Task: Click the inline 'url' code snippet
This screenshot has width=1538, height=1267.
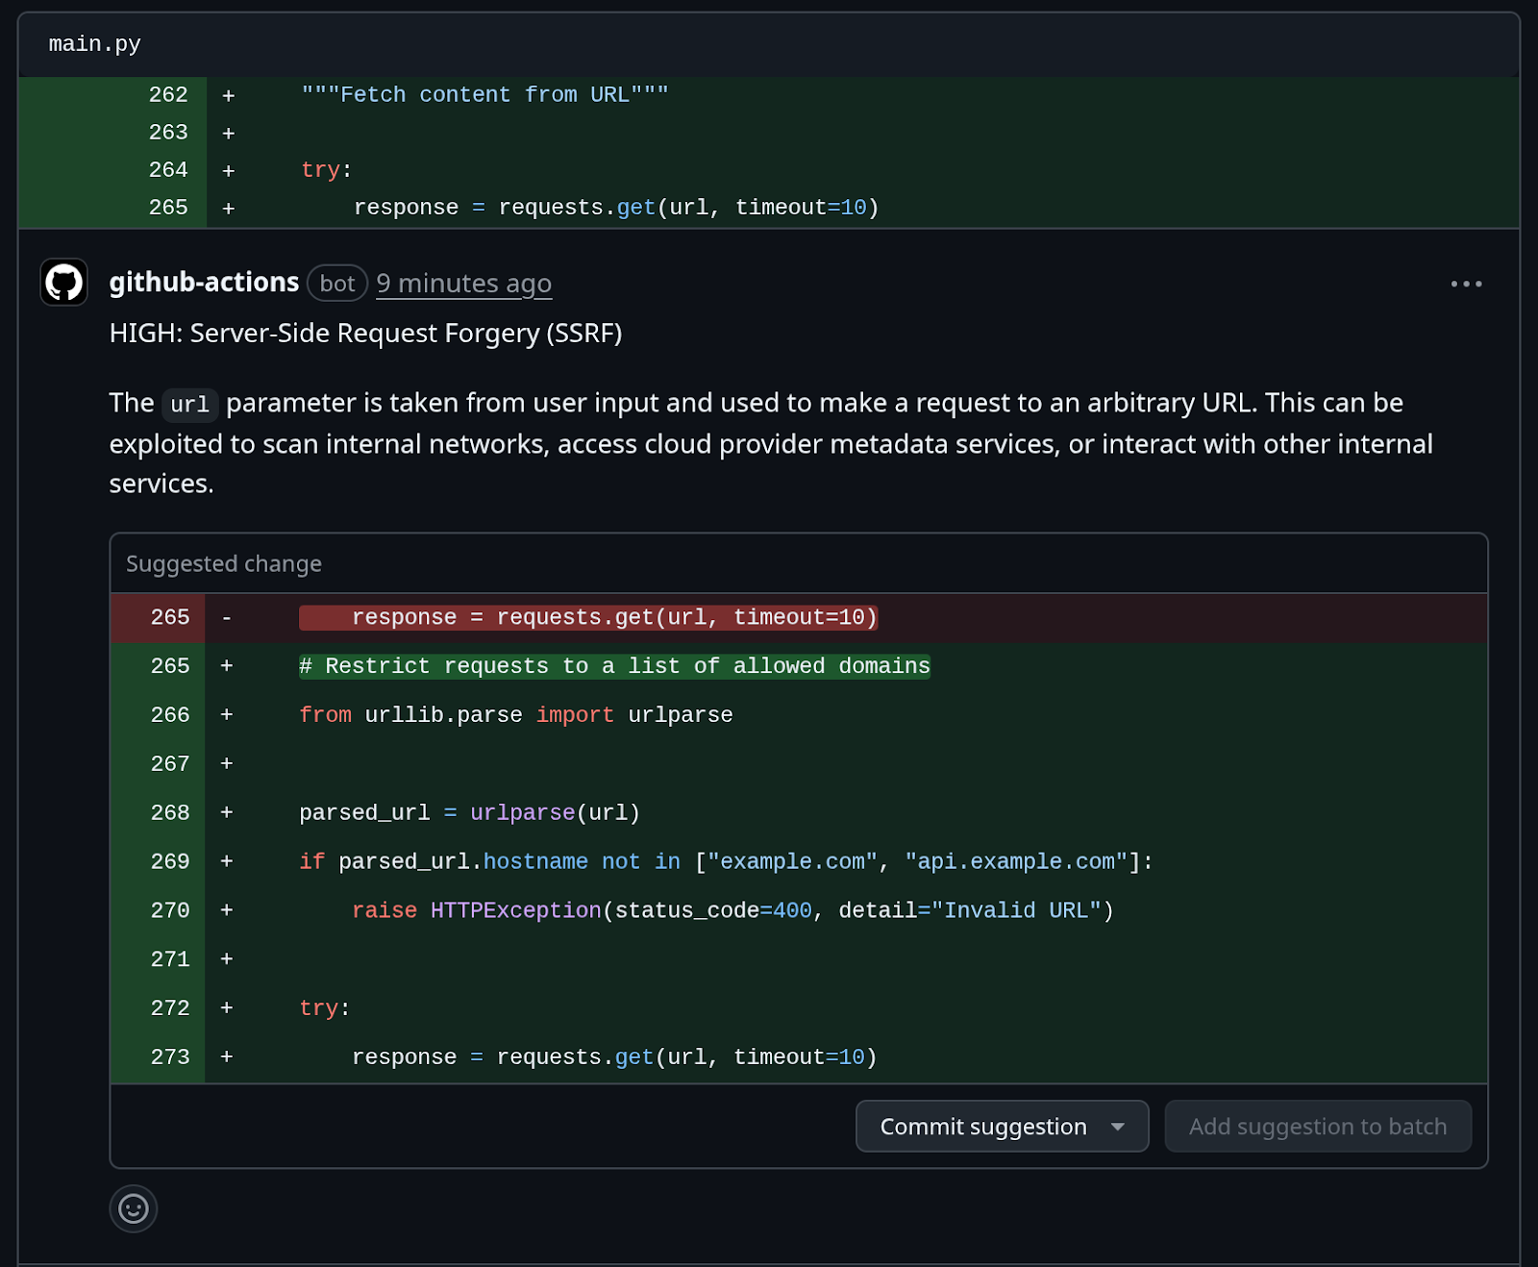Action: pyautogui.click(x=189, y=405)
